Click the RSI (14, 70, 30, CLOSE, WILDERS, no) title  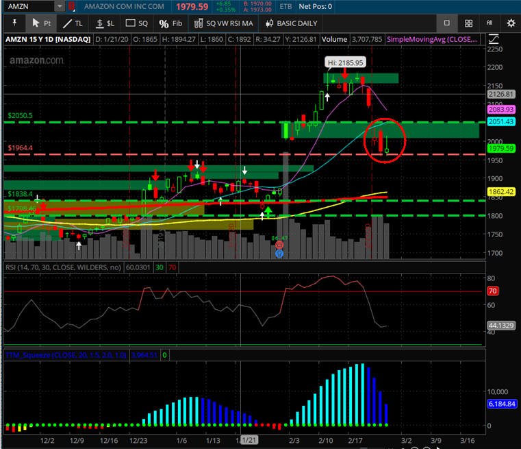(63, 267)
